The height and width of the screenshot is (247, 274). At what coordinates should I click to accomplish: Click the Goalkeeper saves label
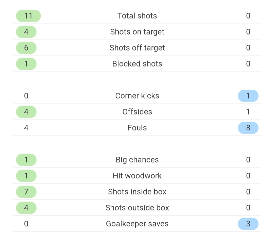pyautogui.click(x=137, y=224)
